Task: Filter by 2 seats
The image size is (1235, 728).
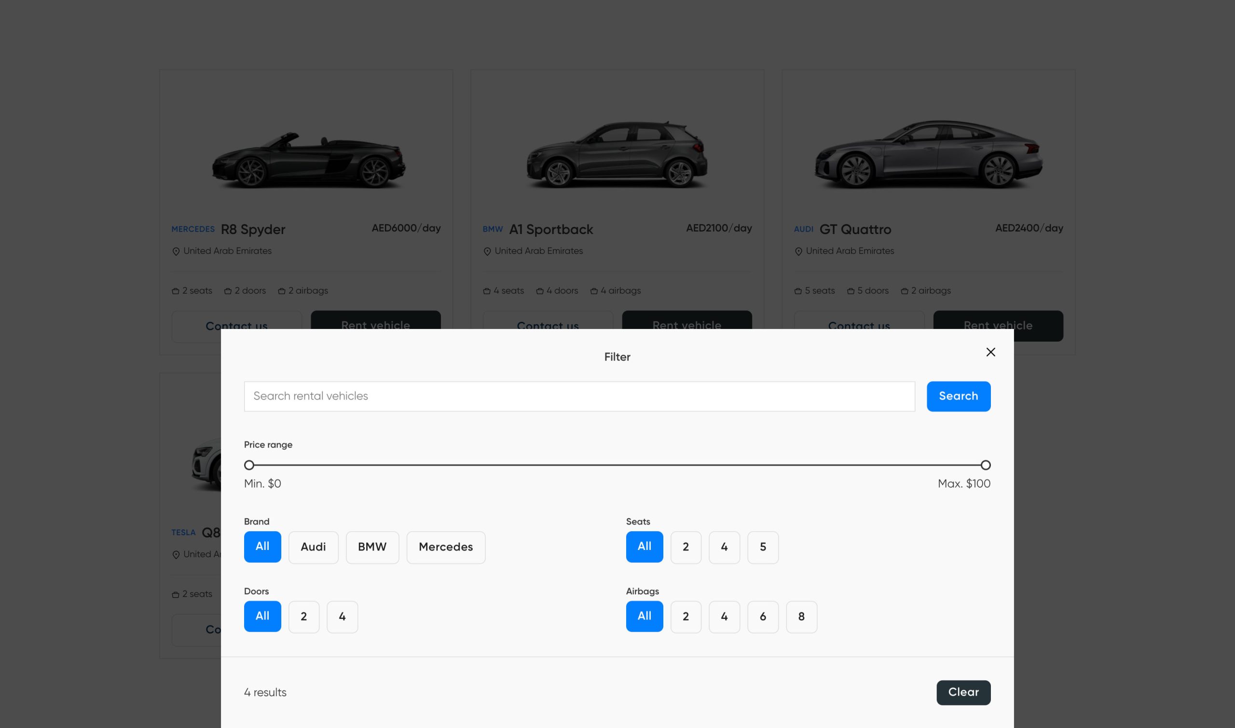Action: (x=685, y=547)
